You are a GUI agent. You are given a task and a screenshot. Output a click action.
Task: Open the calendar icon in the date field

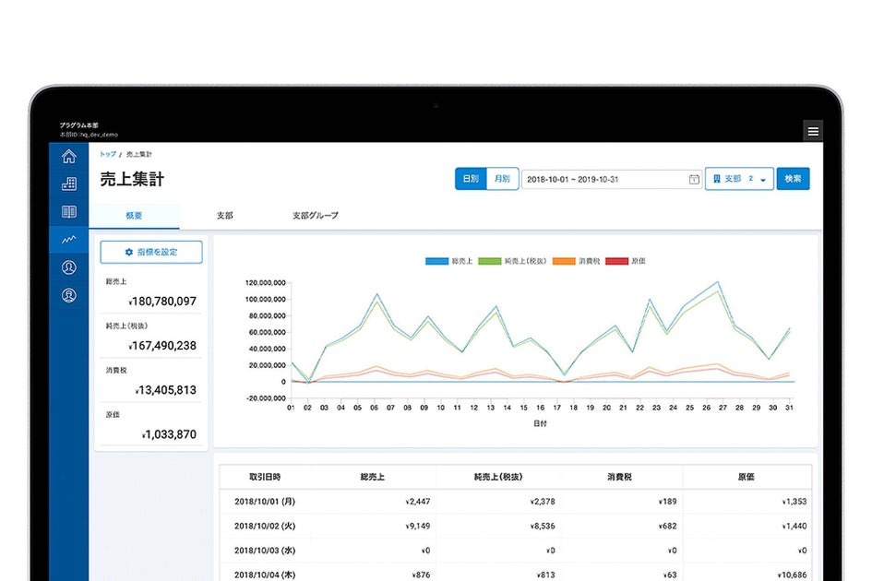pos(694,179)
